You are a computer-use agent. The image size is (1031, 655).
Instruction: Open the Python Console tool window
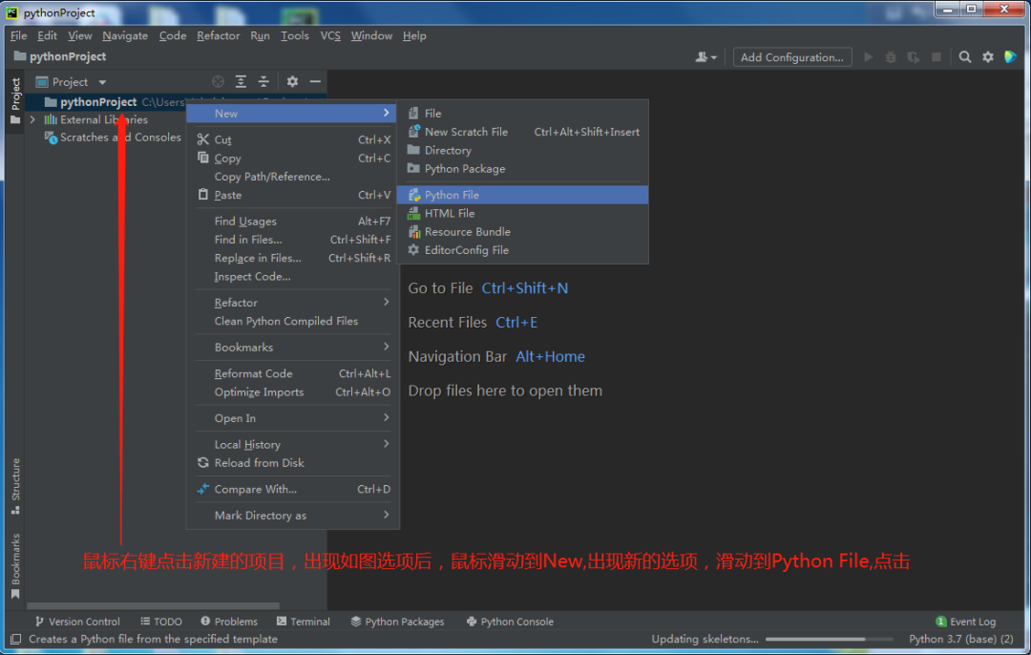pyautogui.click(x=510, y=622)
